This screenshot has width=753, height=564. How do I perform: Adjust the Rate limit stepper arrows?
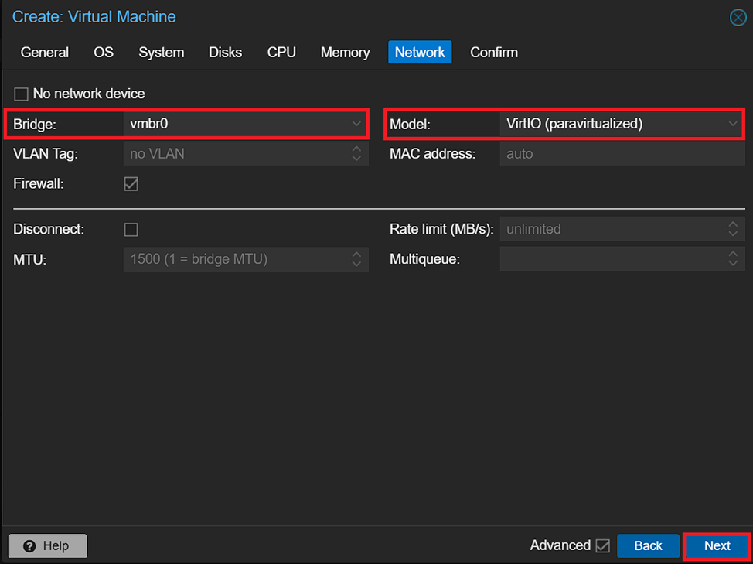tap(733, 229)
